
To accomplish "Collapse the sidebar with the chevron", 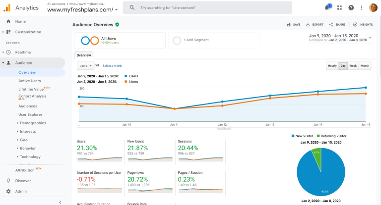I will 60,203.
